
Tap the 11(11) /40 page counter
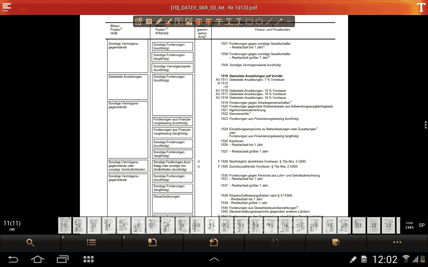pos(12,225)
